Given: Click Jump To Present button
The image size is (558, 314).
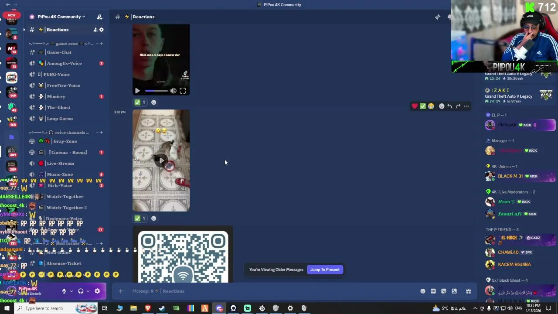Looking at the screenshot, I should tap(325, 270).
